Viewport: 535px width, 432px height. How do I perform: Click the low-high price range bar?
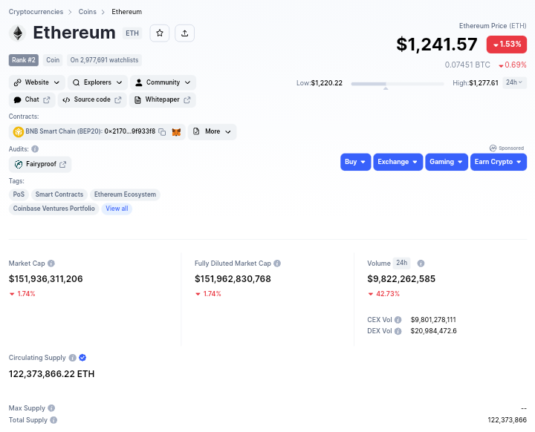click(x=398, y=84)
